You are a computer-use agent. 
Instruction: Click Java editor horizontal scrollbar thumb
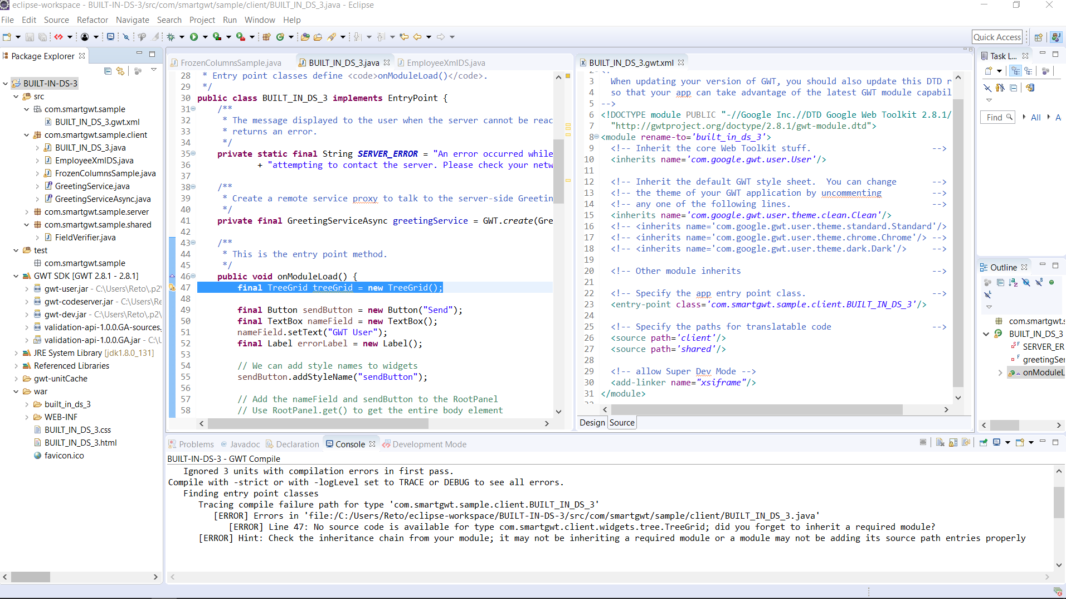318,424
